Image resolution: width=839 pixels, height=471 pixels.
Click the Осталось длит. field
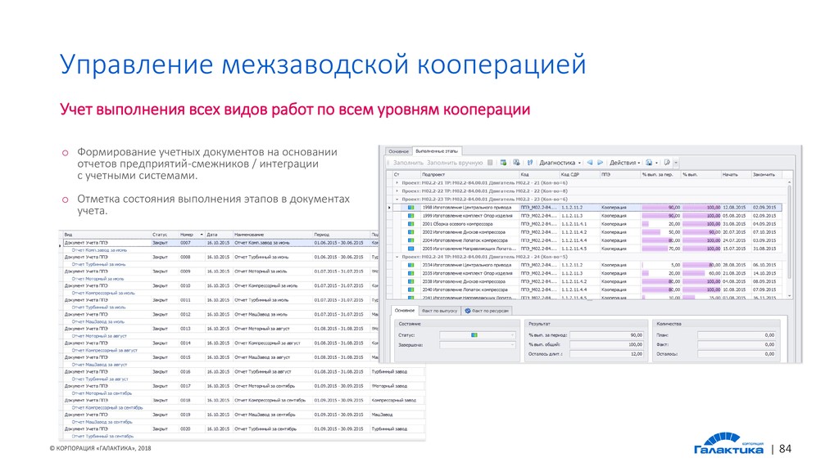point(607,354)
